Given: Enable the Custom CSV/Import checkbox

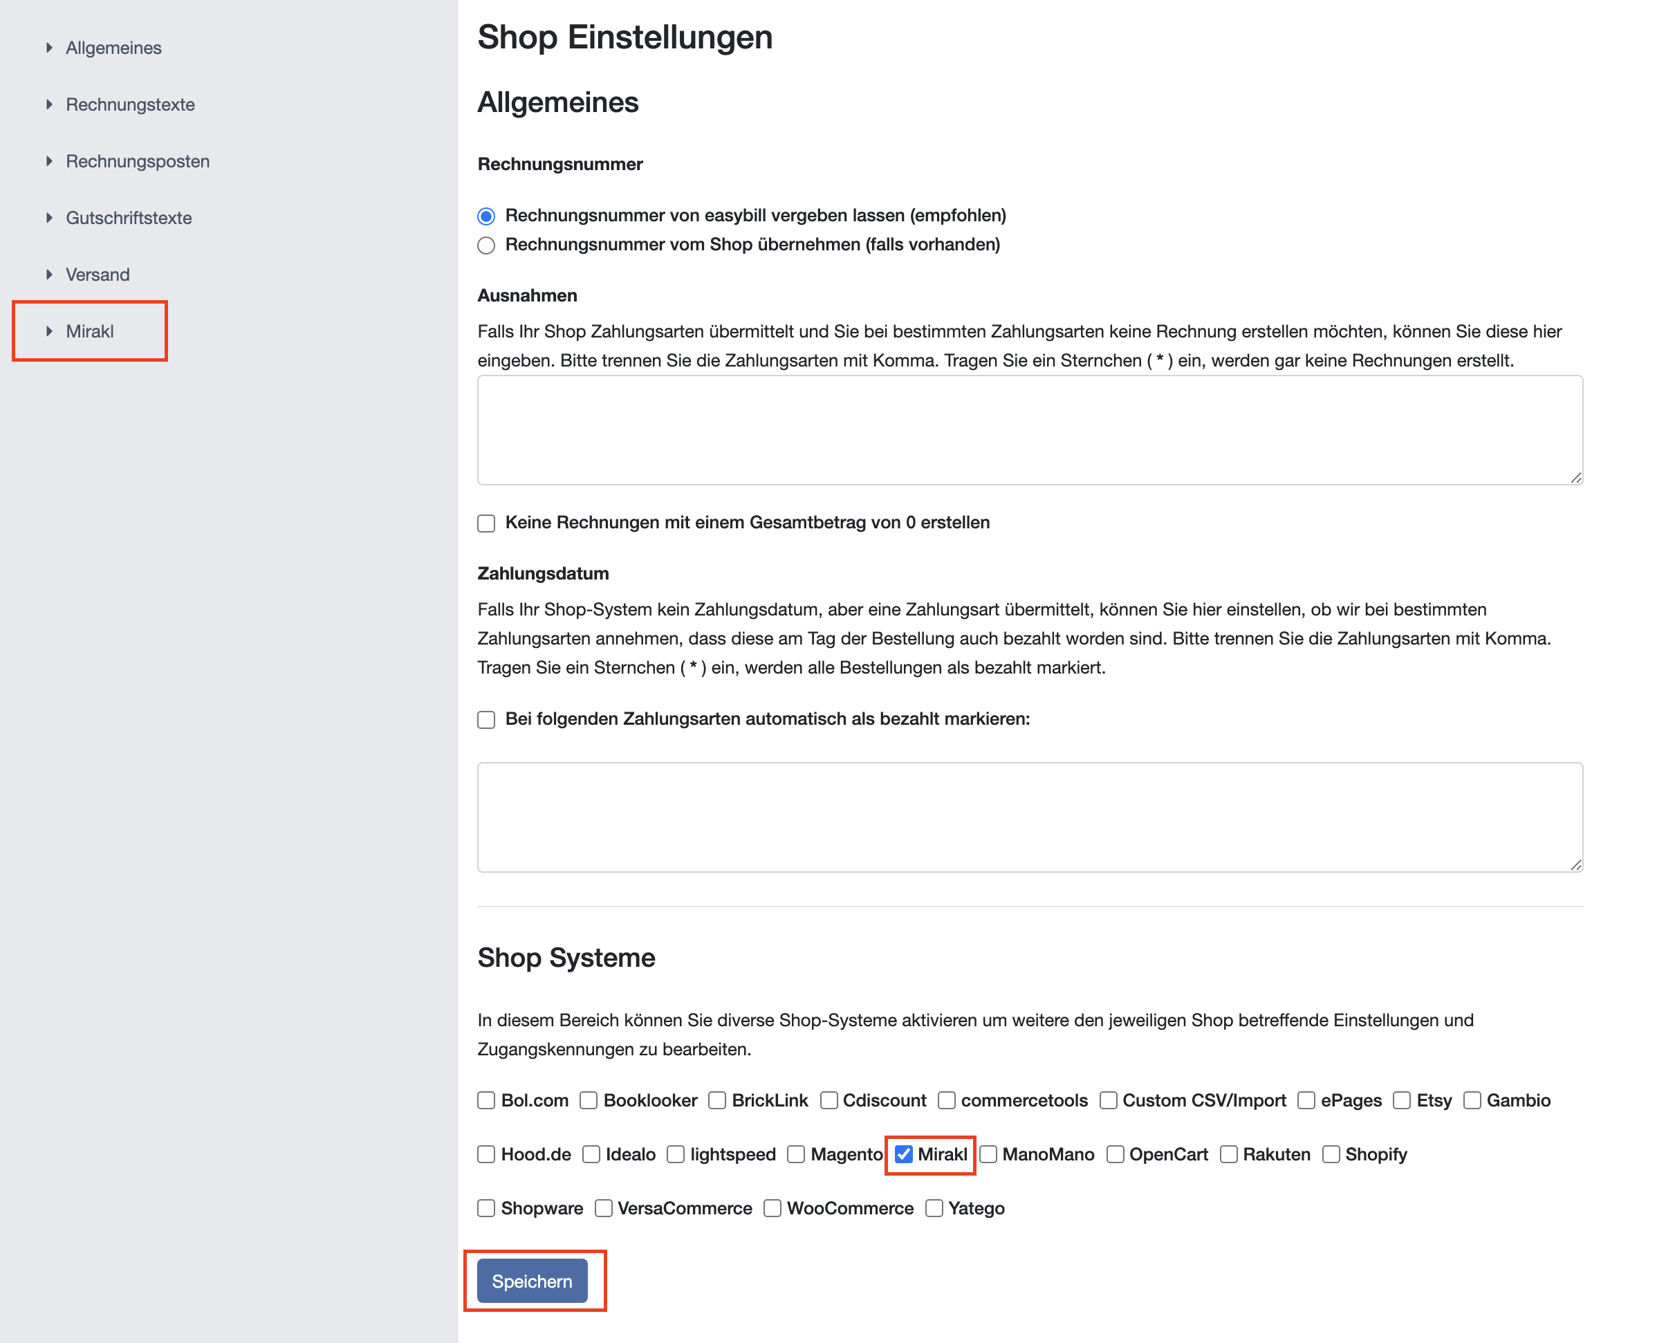Looking at the screenshot, I should [x=1109, y=1101].
